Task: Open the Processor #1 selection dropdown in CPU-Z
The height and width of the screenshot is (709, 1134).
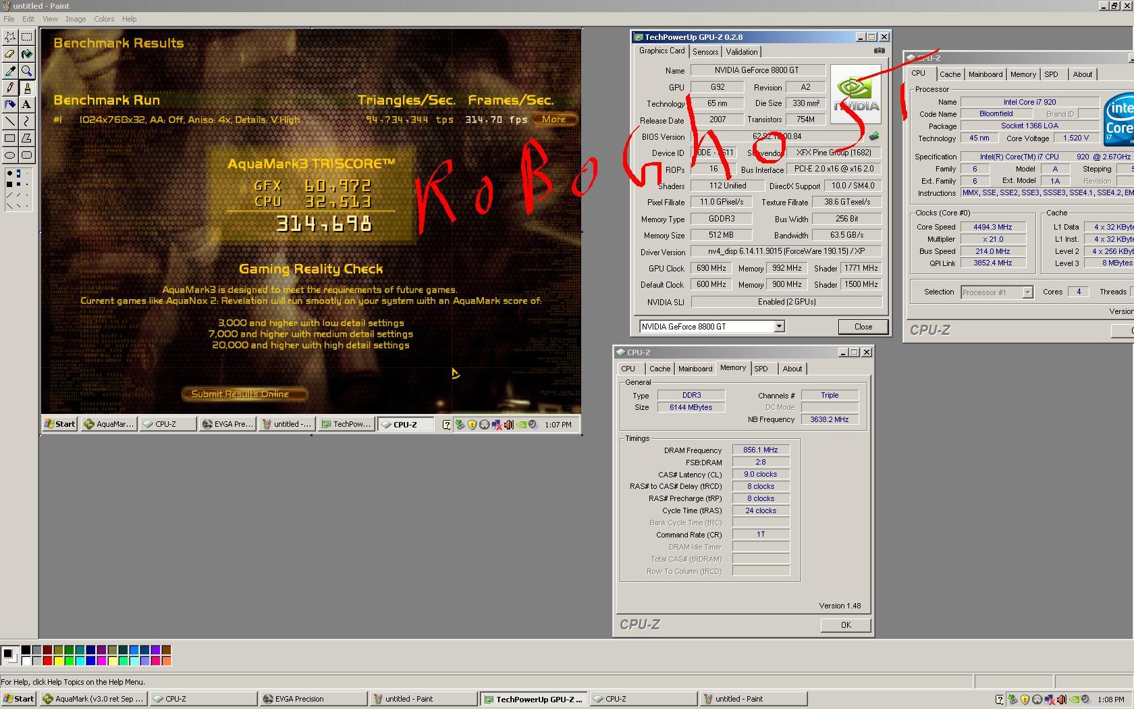Action: [1027, 292]
